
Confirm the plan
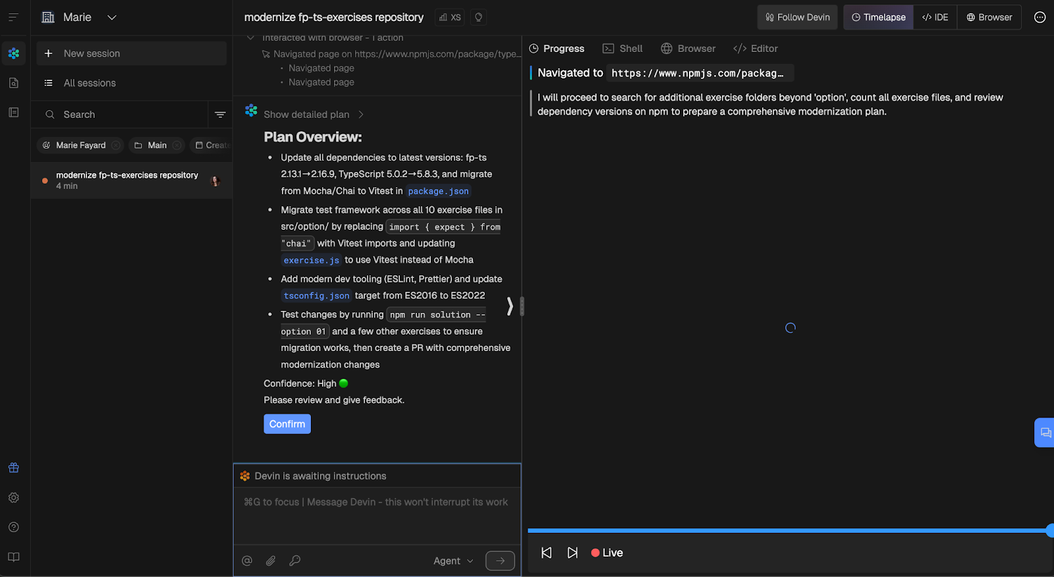tap(287, 424)
